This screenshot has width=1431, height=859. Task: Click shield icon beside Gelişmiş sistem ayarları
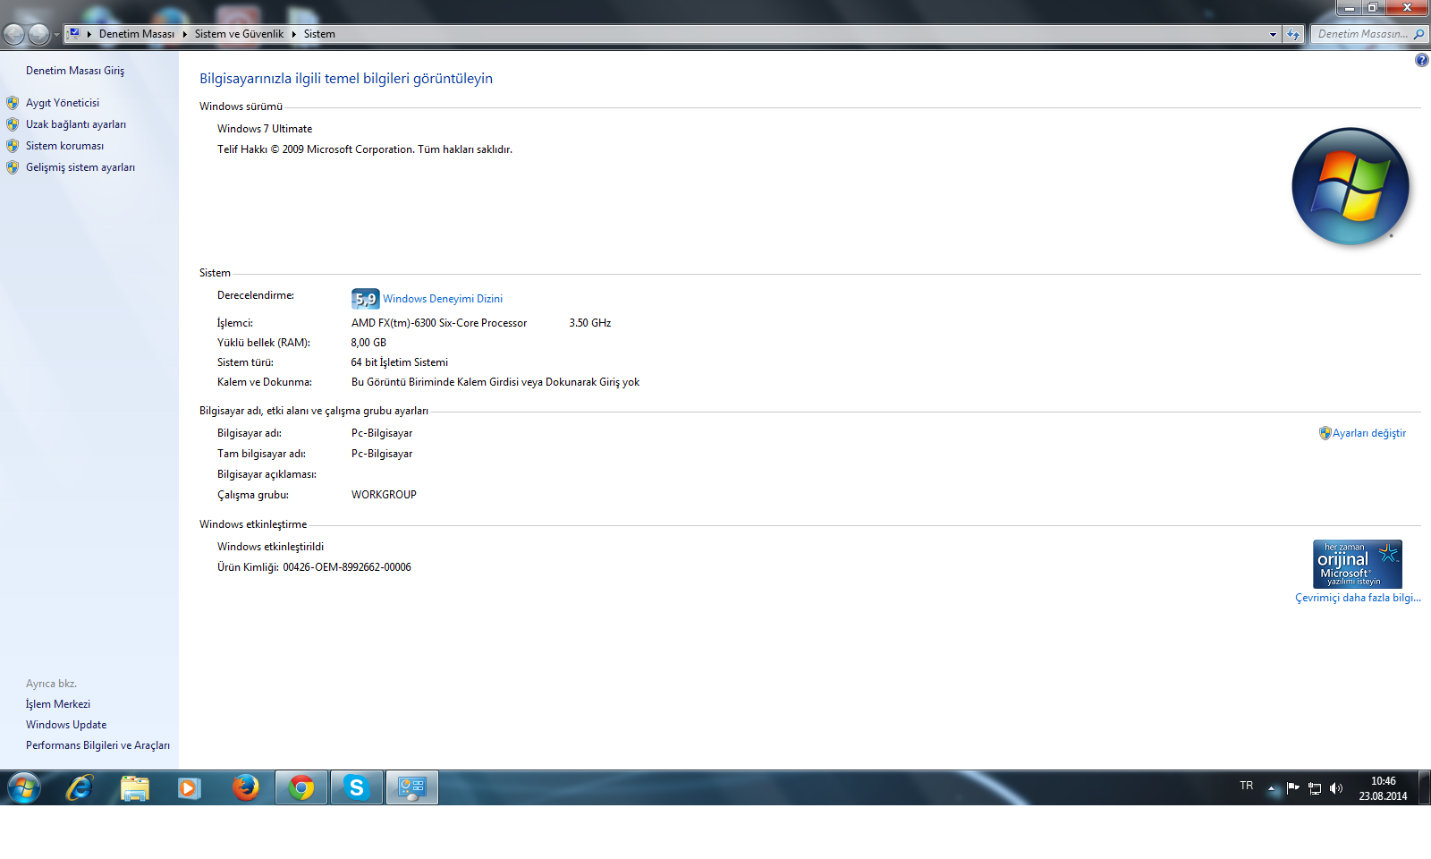coord(13,167)
